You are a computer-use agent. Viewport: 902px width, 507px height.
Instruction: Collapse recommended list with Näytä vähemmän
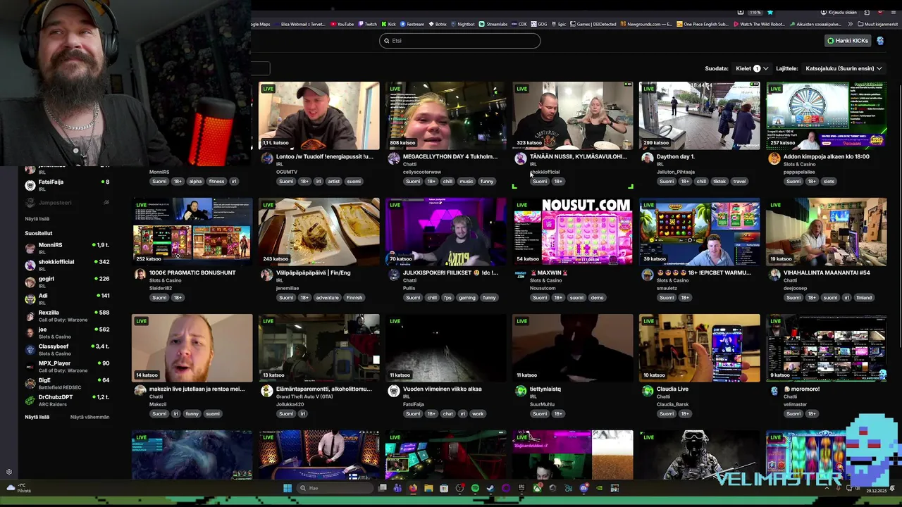point(89,417)
